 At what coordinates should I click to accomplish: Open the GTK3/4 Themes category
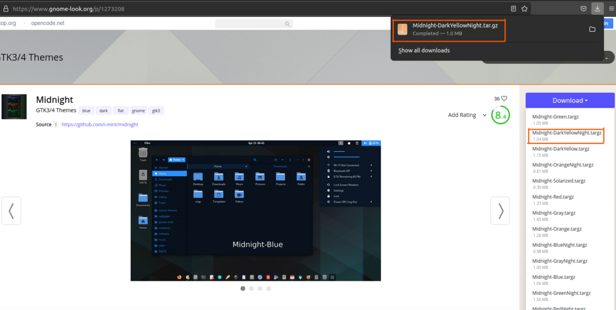[x=55, y=110]
